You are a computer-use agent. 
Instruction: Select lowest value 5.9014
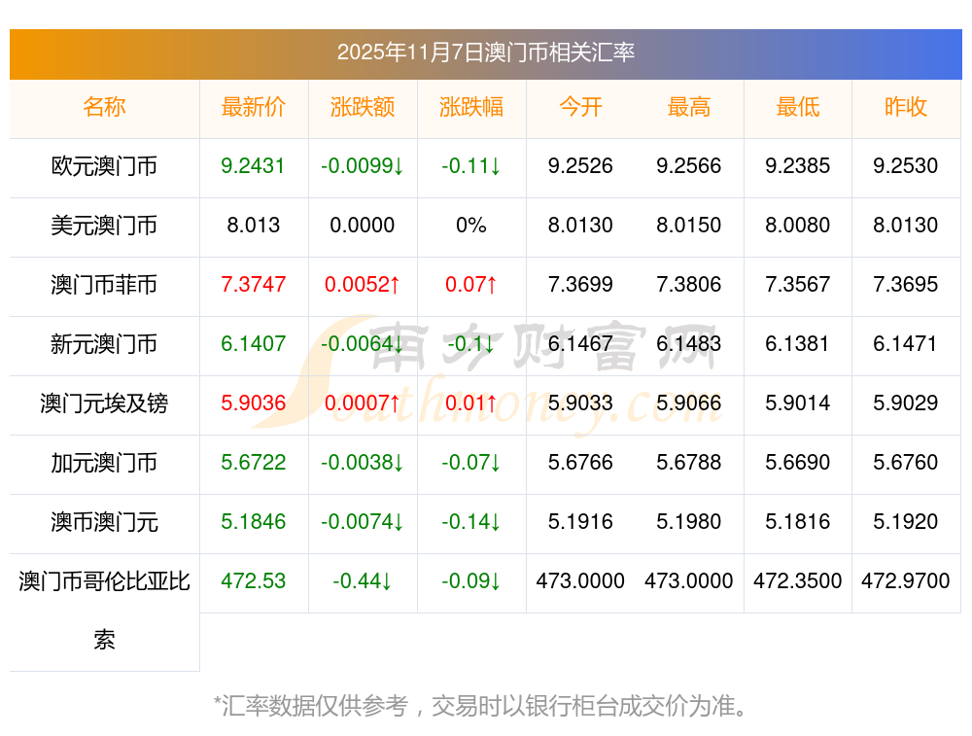[x=798, y=403]
